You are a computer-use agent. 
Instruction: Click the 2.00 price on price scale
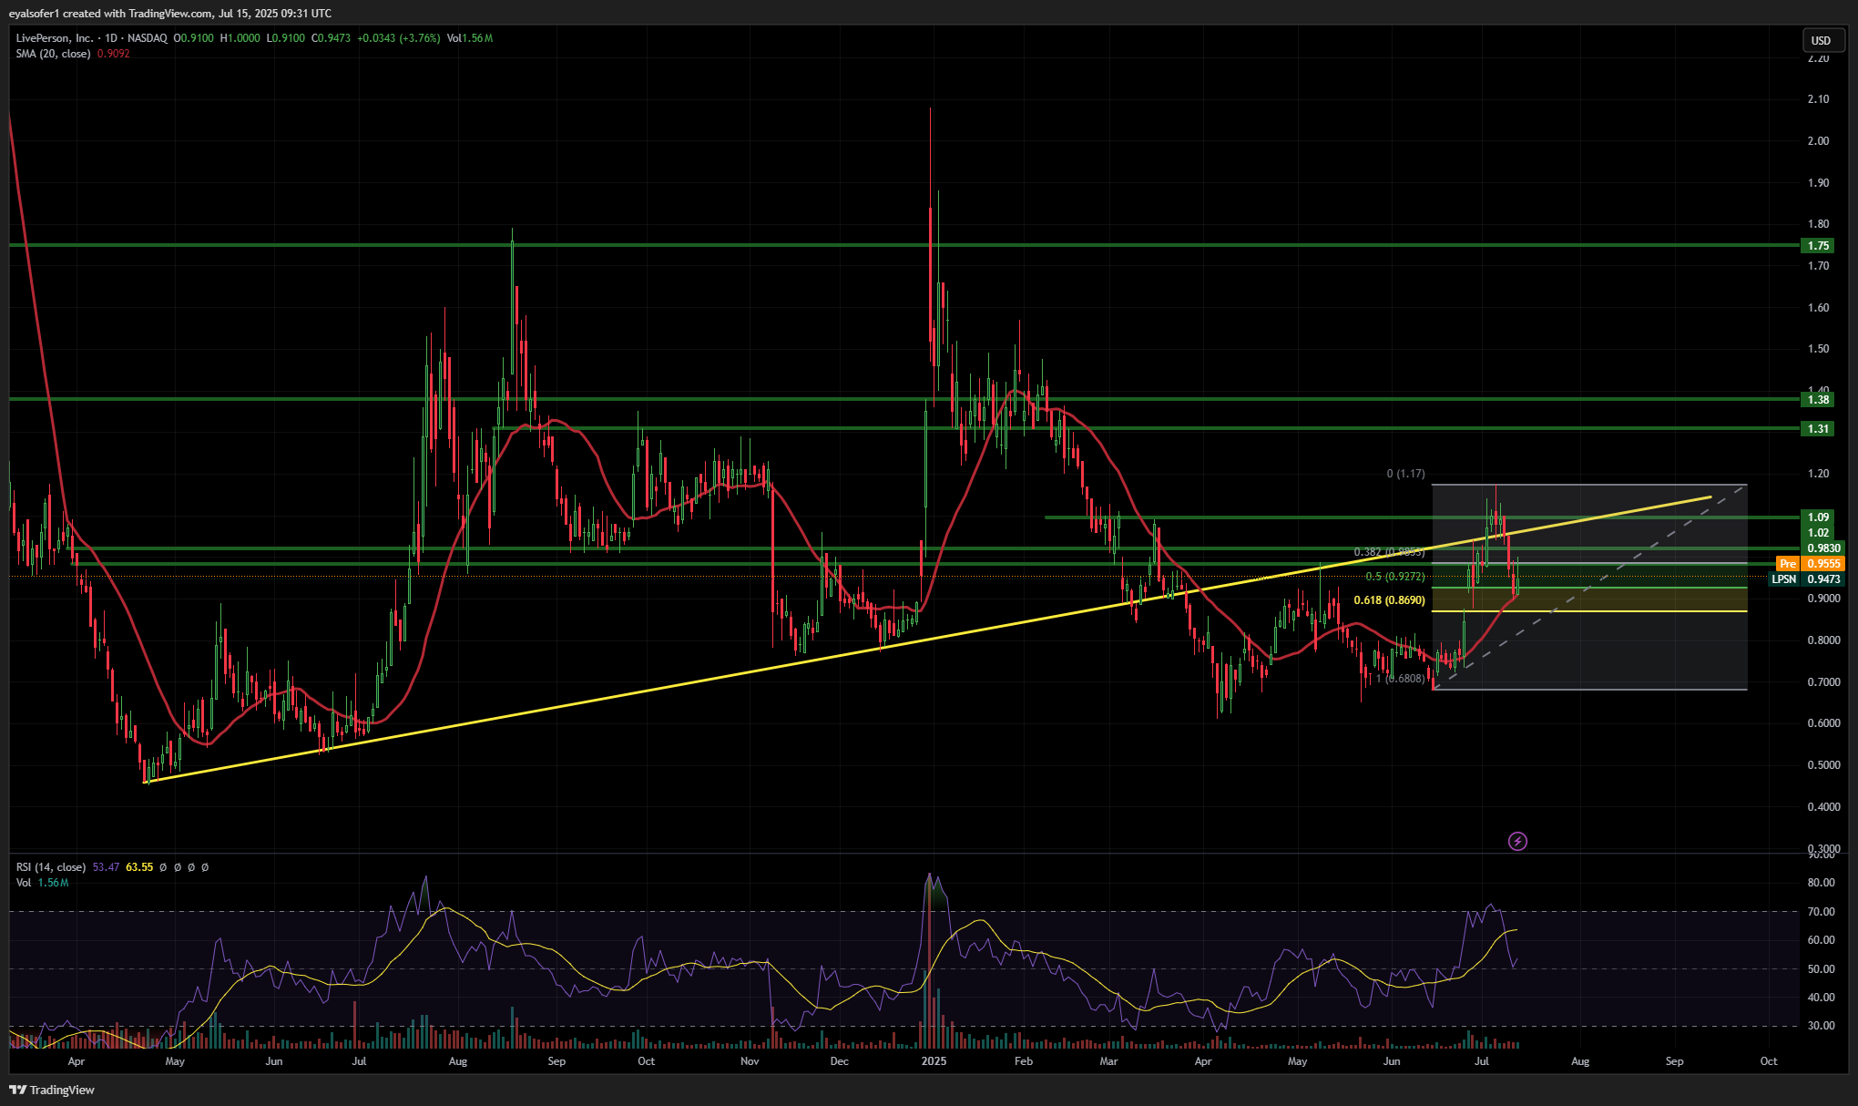(x=1818, y=141)
